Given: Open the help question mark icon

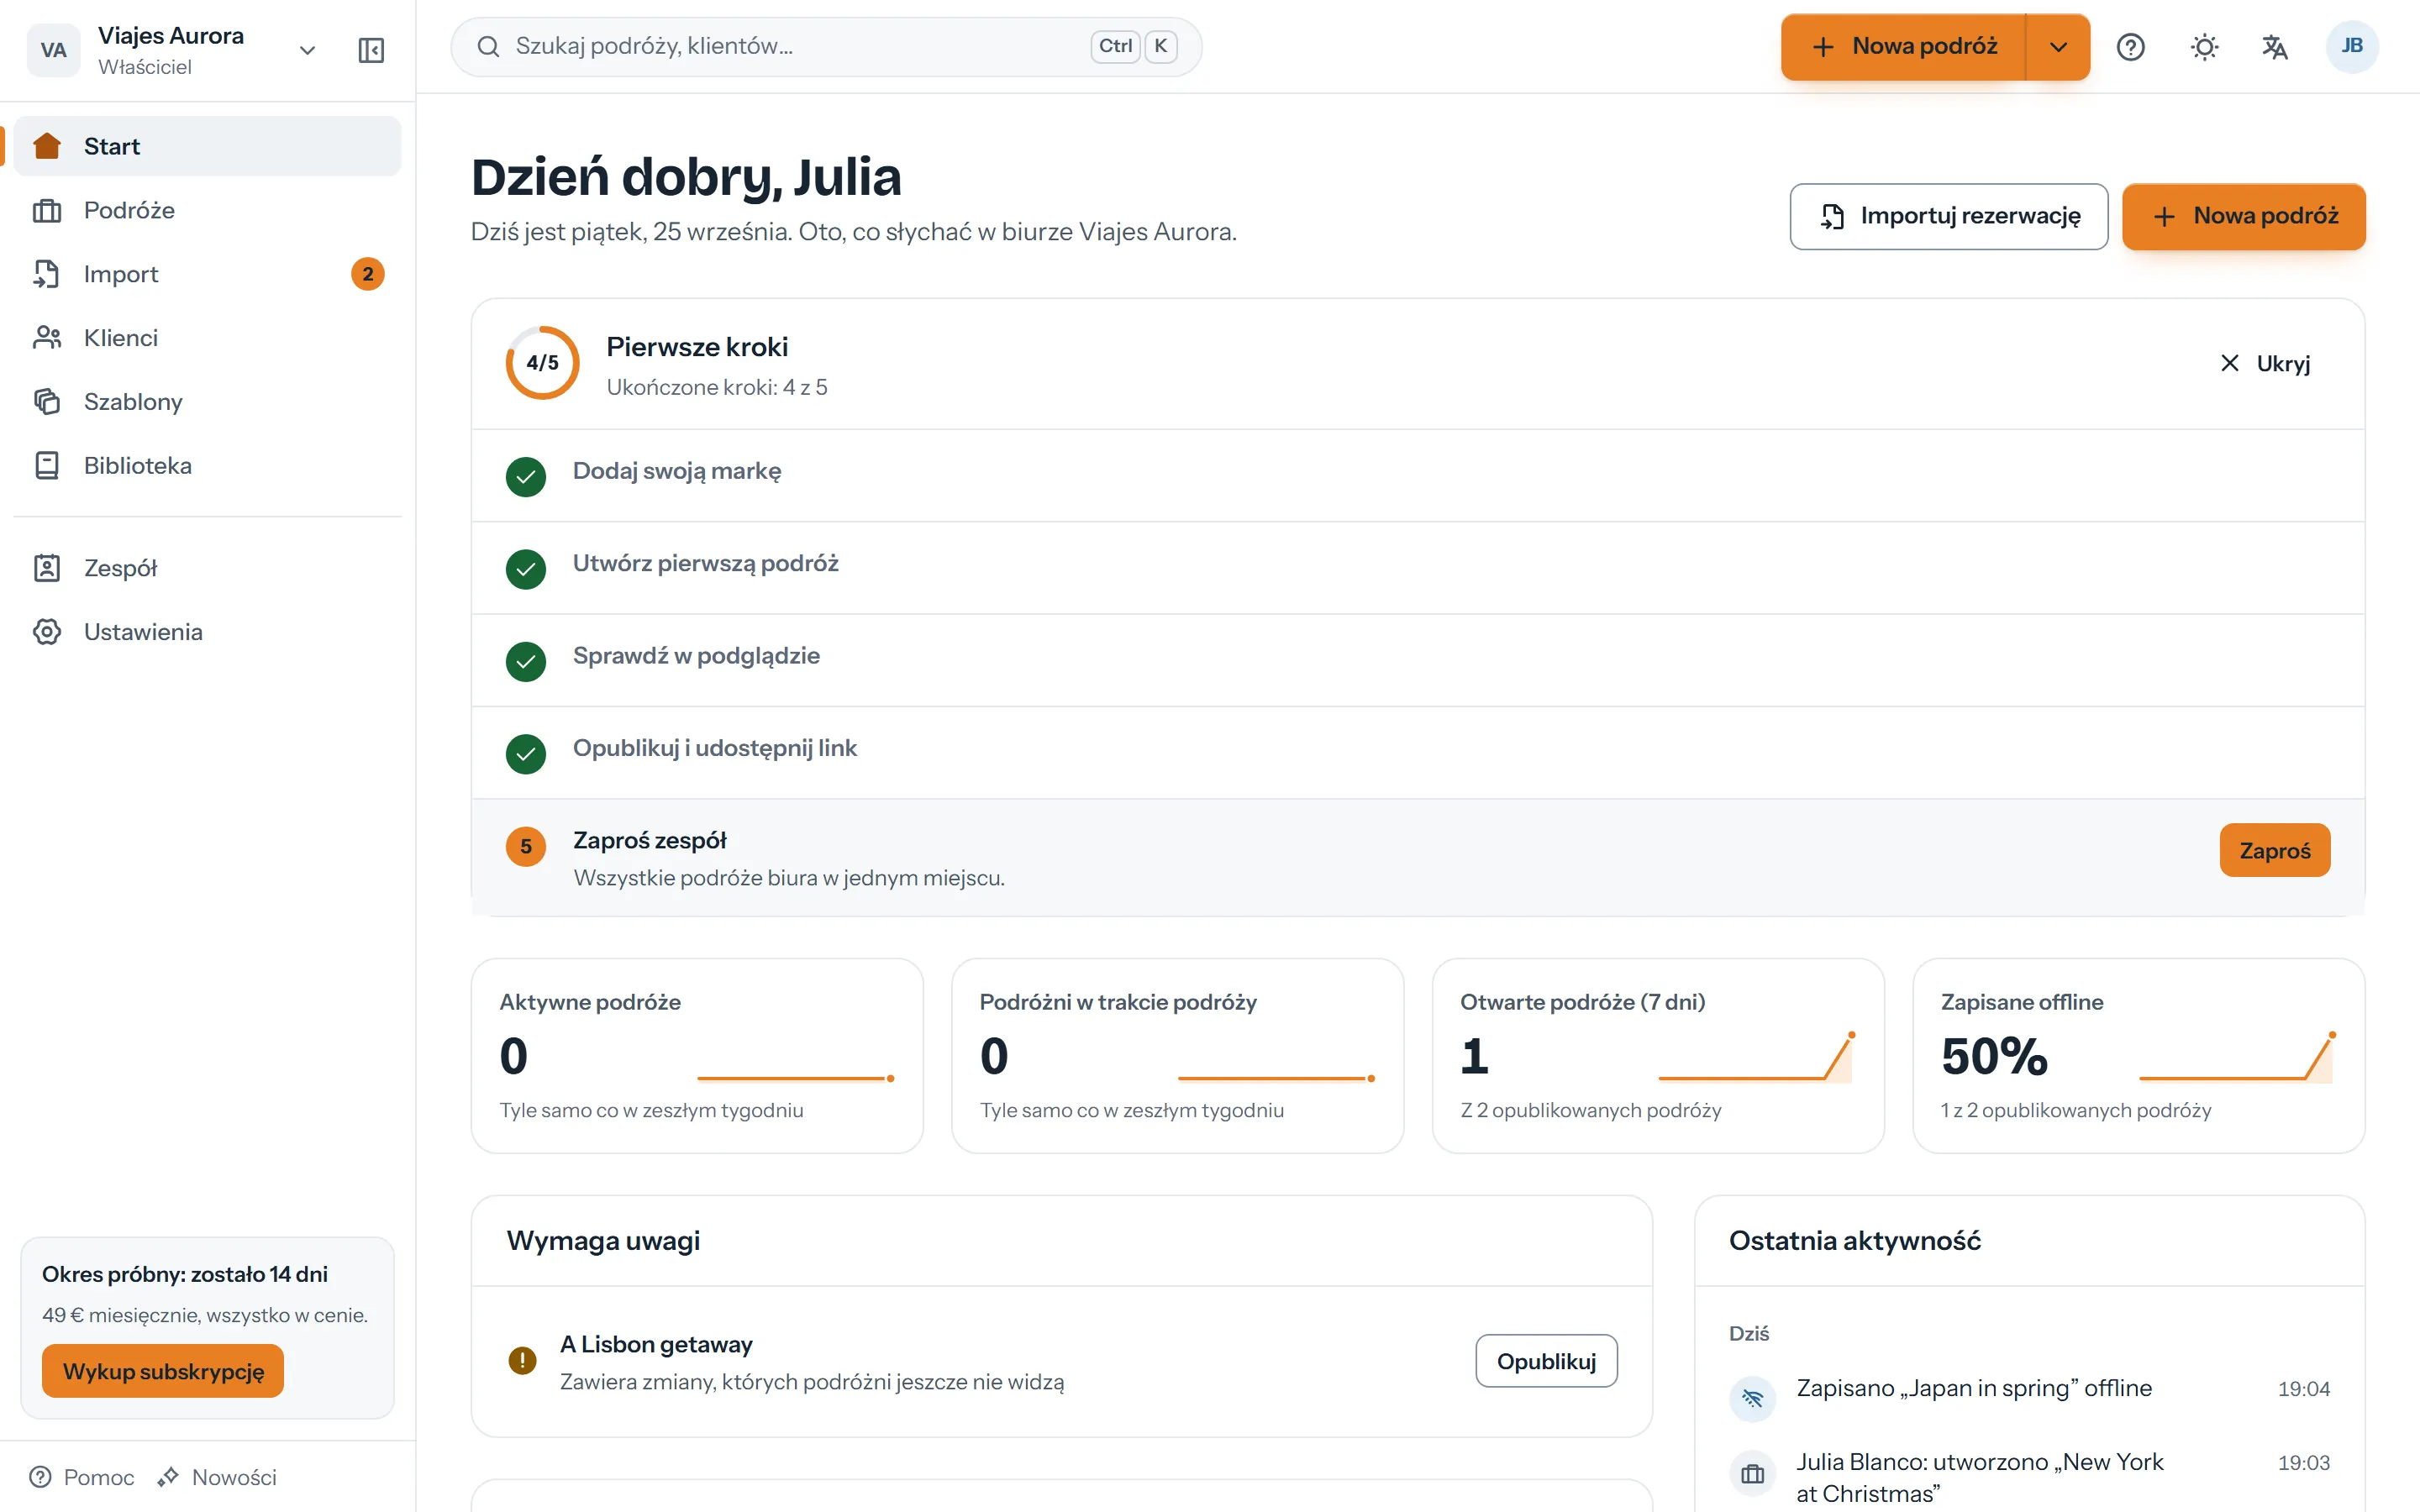Looking at the screenshot, I should 2131,47.
